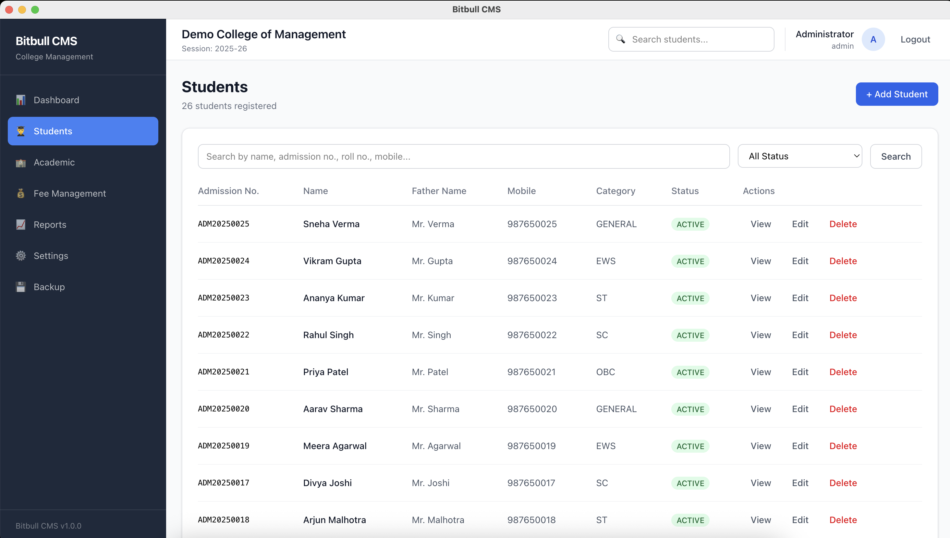
Task: Click the + Add Student button
Action: [x=897, y=94]
